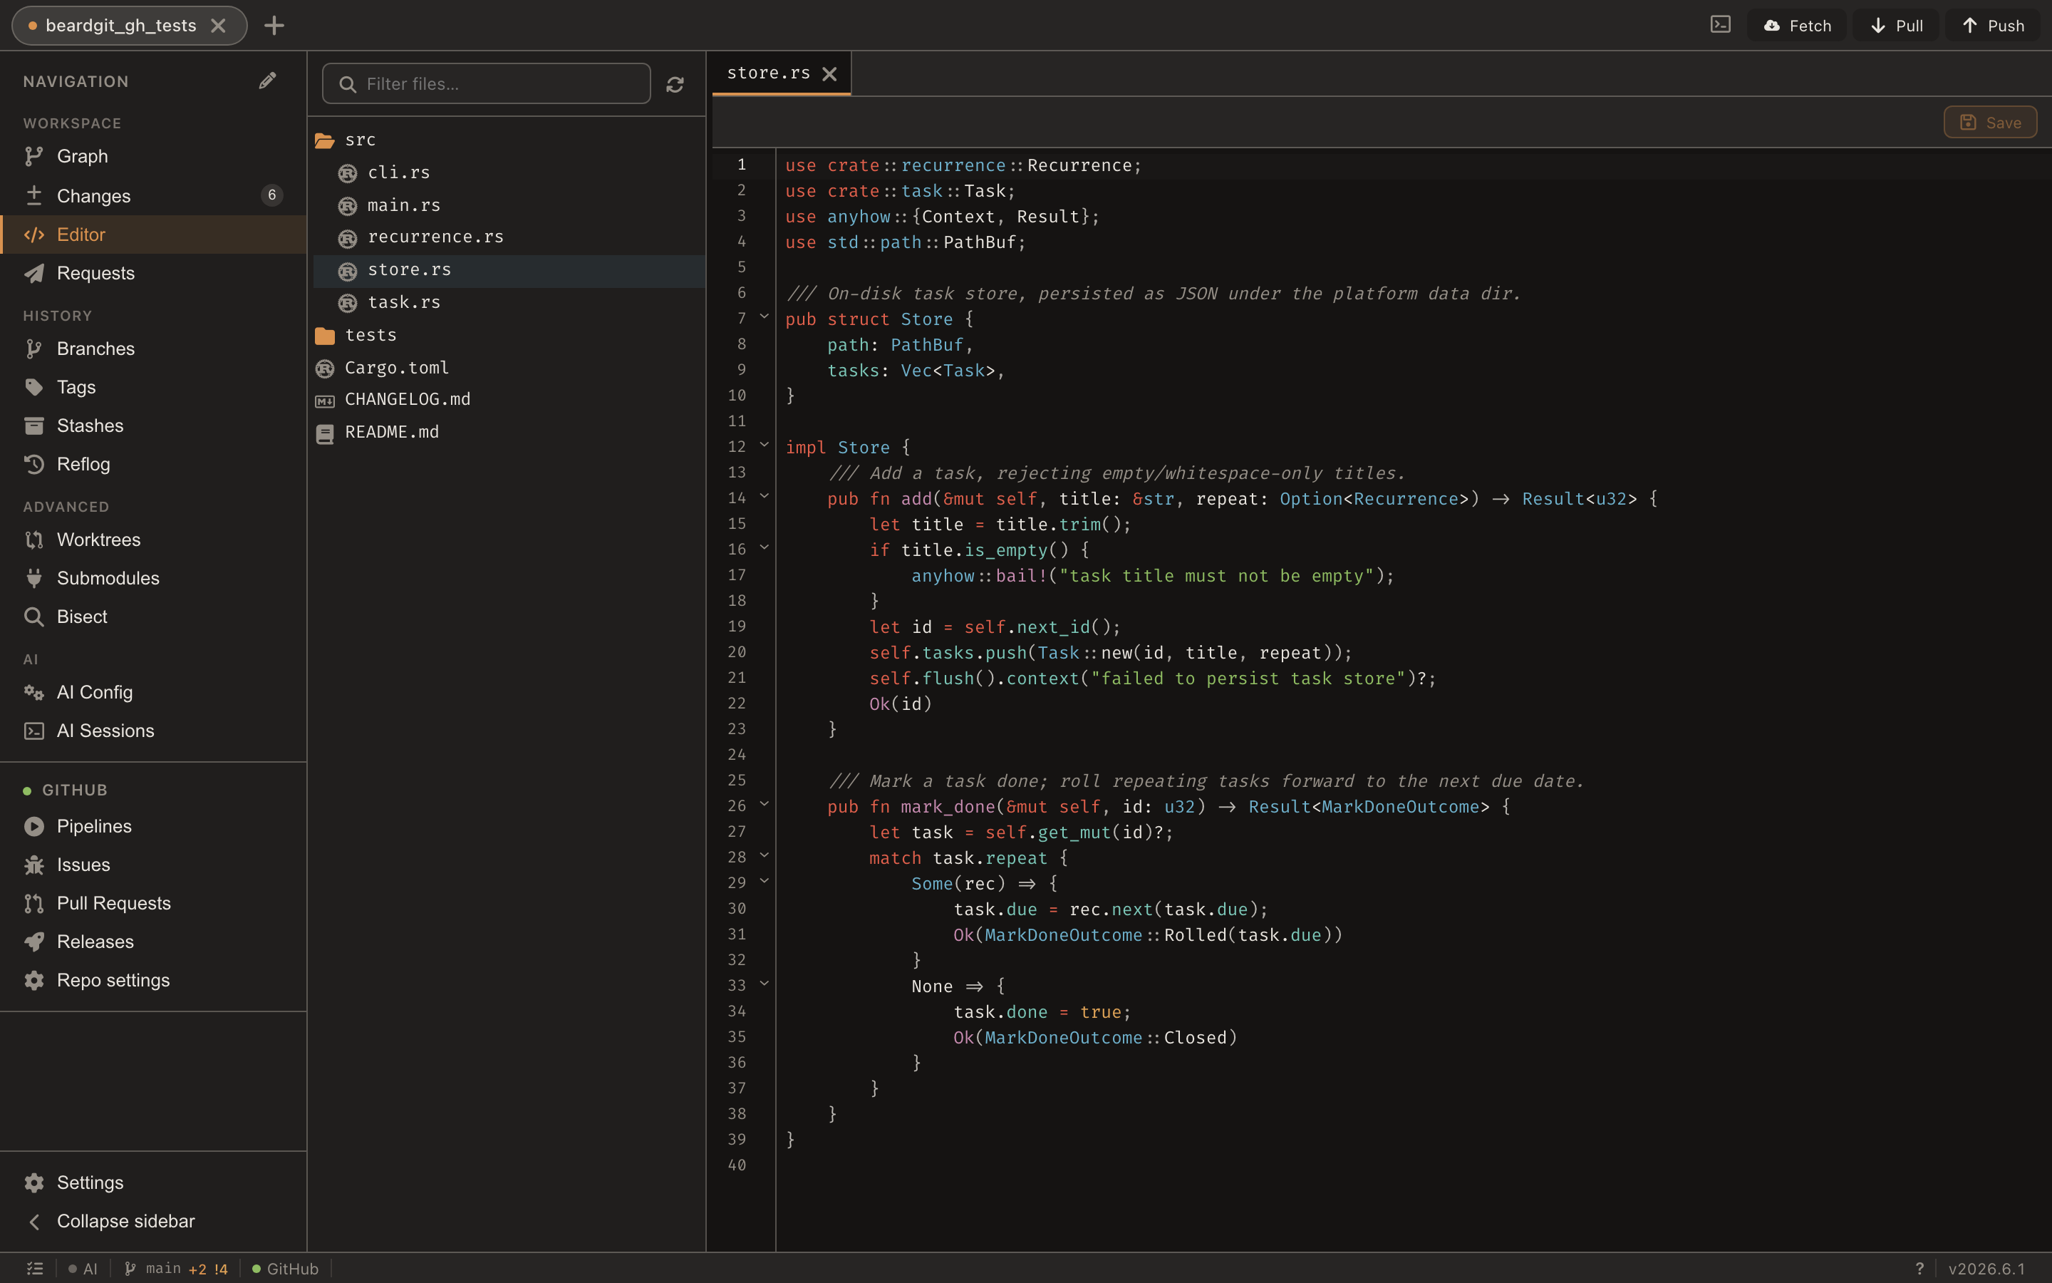Click the Releases rocket icon
This screenshot has height=1283, width=2052.
click(x=34, y=942)
